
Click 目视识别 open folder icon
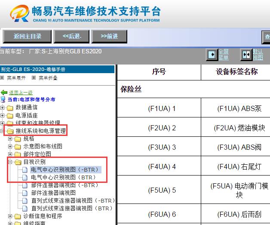click(18, 162)
